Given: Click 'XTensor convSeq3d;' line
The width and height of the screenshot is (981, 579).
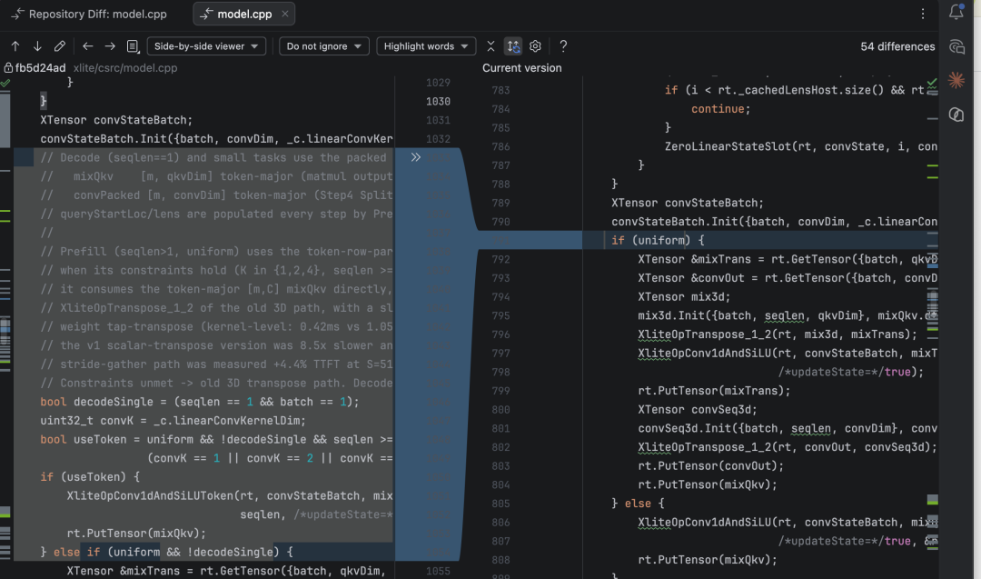Looking at the screenshot, I should 698,409.
